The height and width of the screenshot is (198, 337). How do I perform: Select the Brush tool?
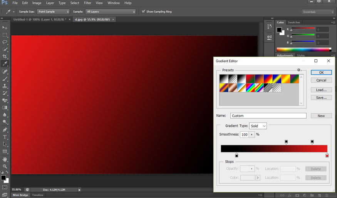click(x=5, y=79)
